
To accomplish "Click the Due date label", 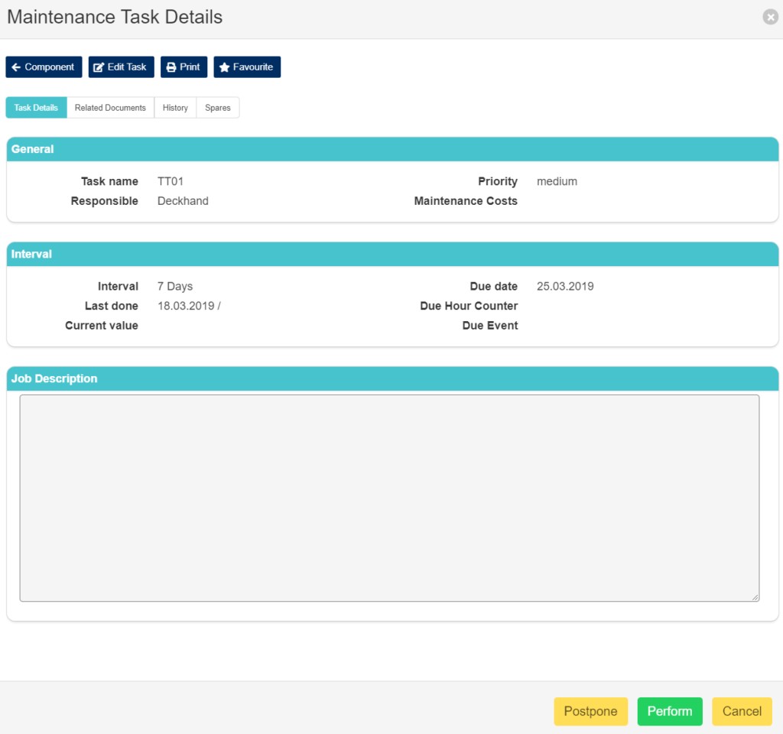I will click(x=493, y=286).
